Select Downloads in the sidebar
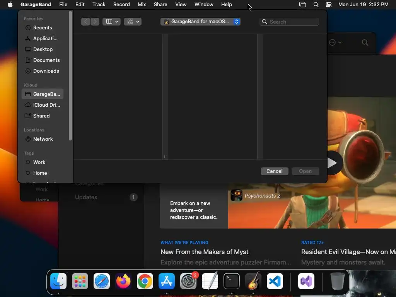The image size is (396, 297). (43, 71)
